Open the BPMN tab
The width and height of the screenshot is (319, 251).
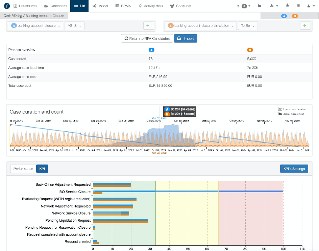(123, 6)
